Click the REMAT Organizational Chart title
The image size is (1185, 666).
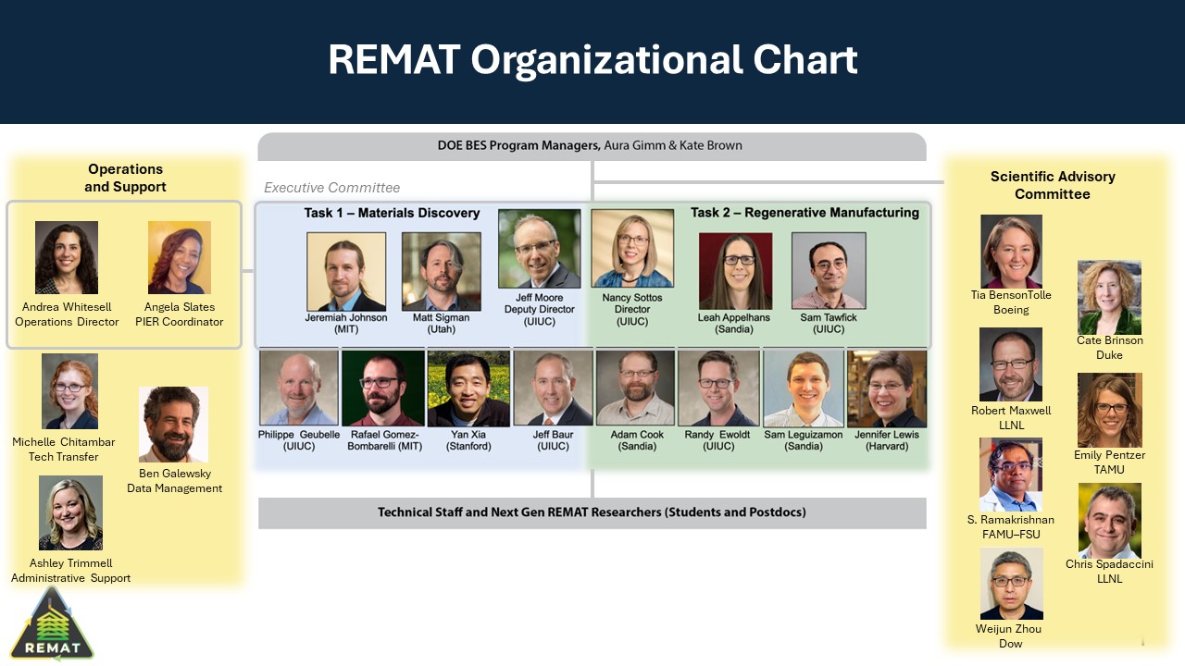(x=592, y=60)
